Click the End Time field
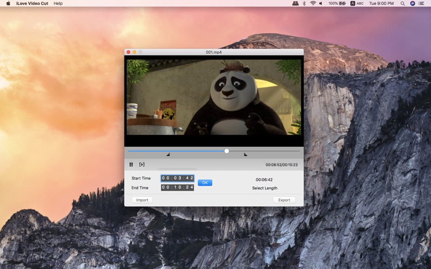Screen dimensions: 431x269 [x=177, y=187]
